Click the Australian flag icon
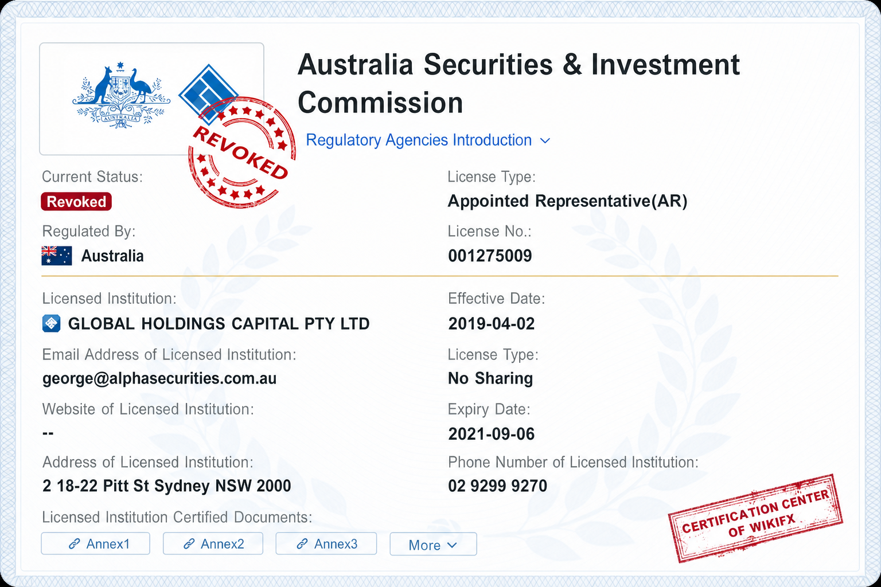Screen dimensions: 881x587 coord(57,256)
